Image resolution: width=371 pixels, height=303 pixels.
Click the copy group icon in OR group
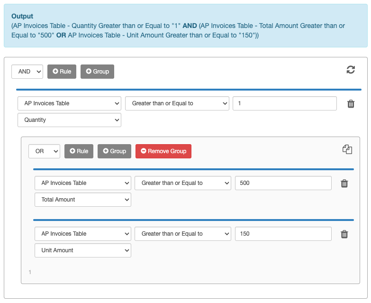pyautogui.click(x=347, y=150)
